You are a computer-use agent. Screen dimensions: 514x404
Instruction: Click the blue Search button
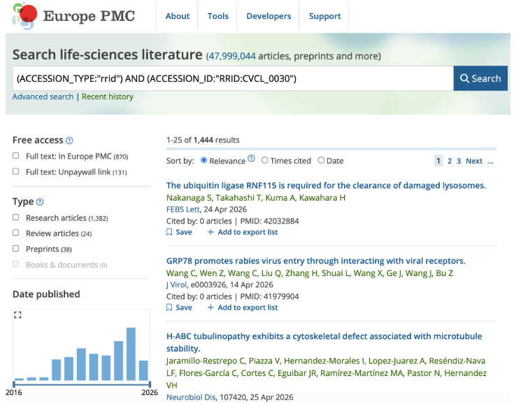(480, 78)
